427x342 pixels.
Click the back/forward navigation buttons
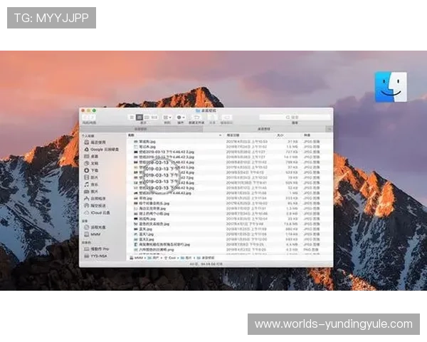[89, 118]
